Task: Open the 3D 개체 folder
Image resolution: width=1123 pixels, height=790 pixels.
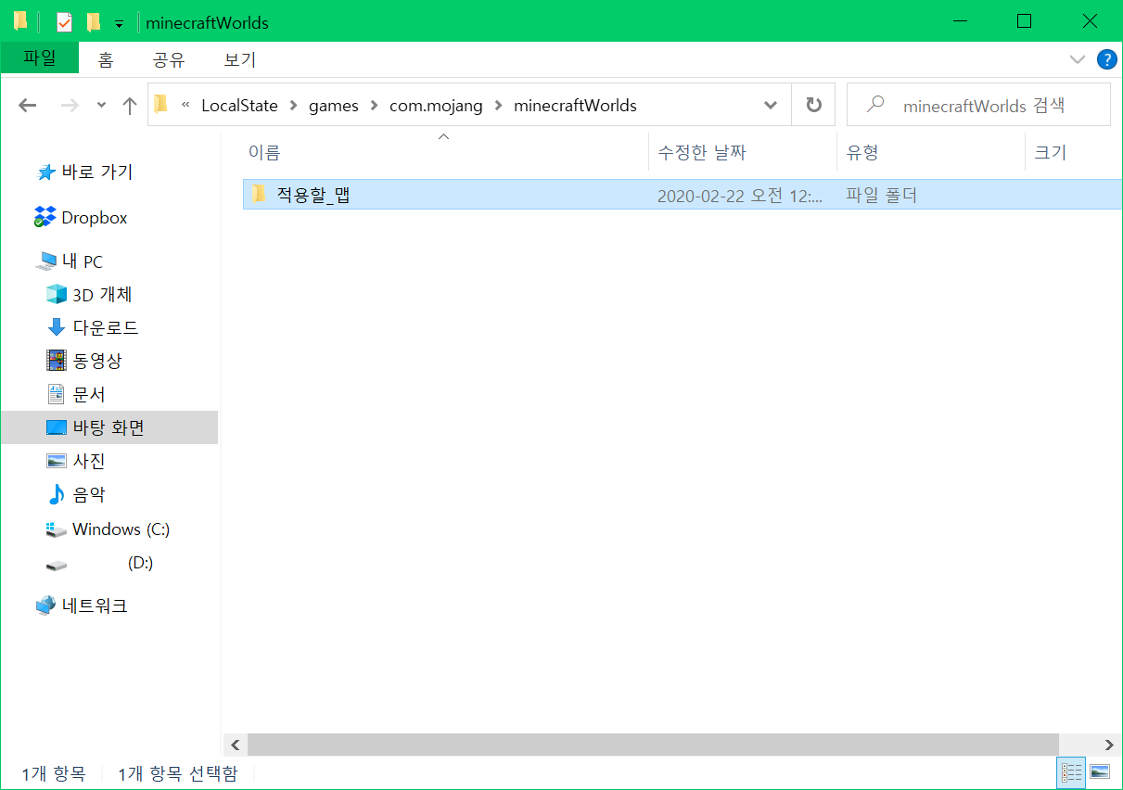Action: click(102, 295)
